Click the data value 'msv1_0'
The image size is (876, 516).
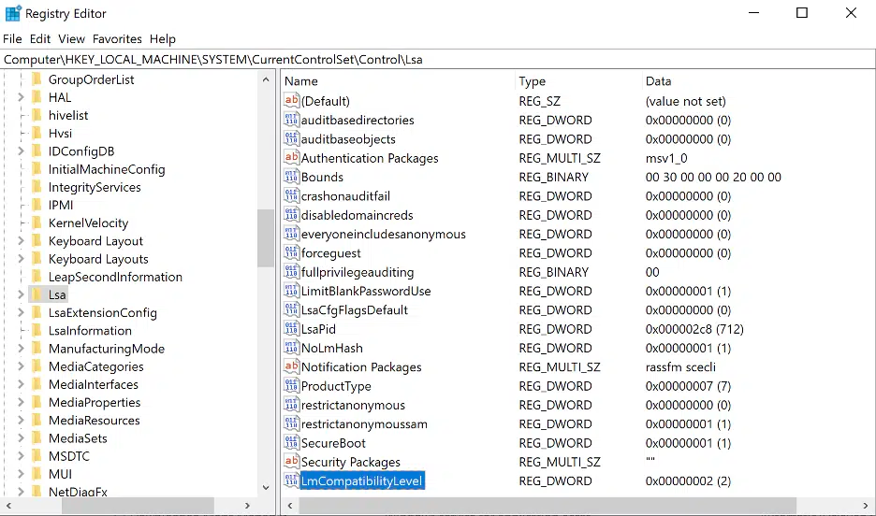(x=666, y=158)
